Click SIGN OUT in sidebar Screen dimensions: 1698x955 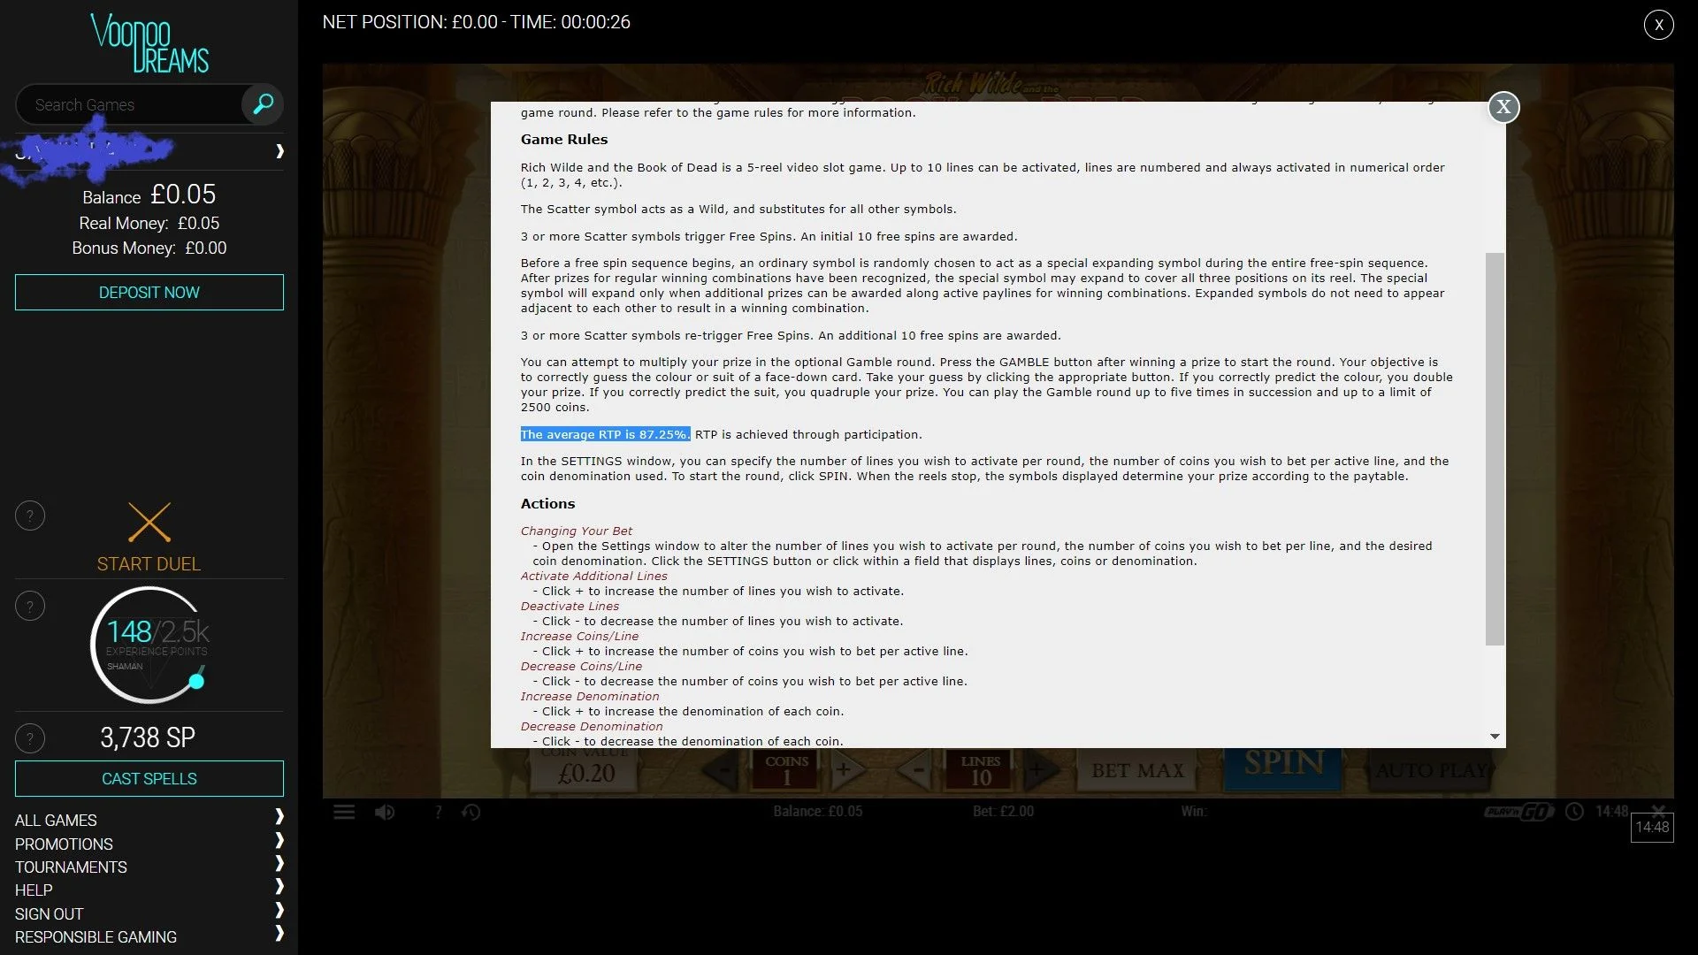(x=49, y=914)
